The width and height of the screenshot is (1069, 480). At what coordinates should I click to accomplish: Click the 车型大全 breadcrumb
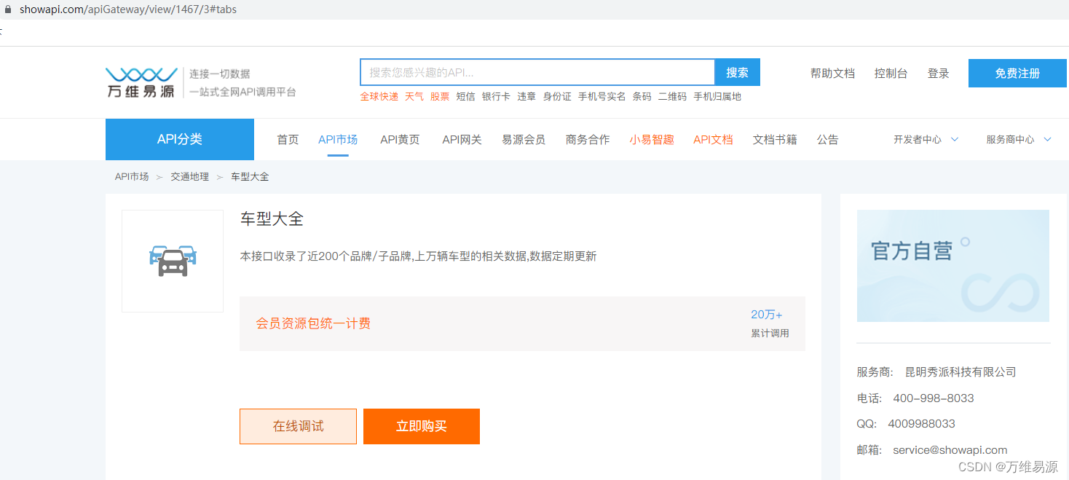(x=250, y=176)
